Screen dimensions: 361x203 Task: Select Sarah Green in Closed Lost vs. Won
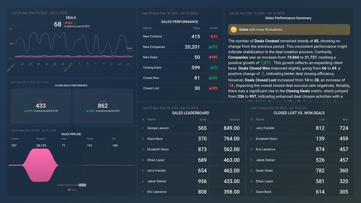264,171
